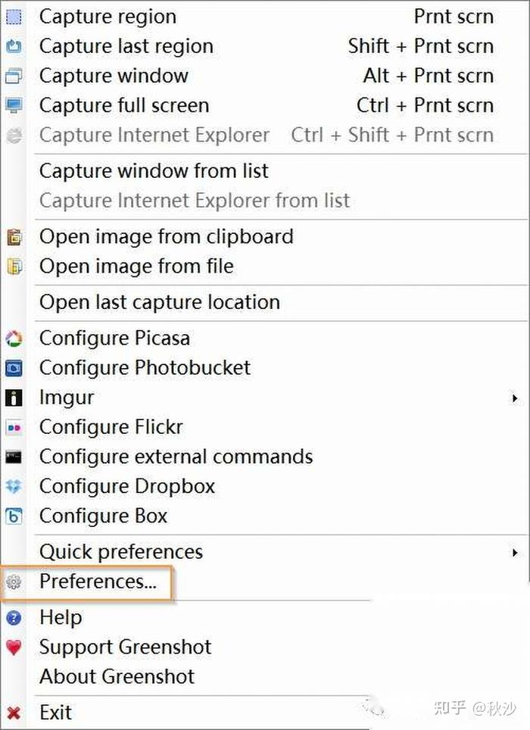Image resolution: width=530 pixels, height=730 pixels.
Task: Click the Picasa logo icon
Action: 14,338
